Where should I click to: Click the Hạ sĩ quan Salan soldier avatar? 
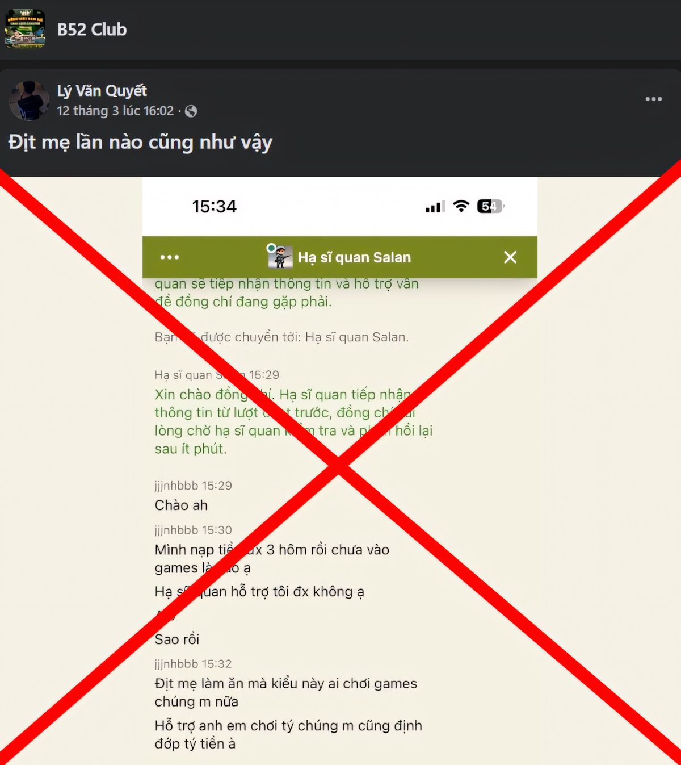(x=280, y=257)
